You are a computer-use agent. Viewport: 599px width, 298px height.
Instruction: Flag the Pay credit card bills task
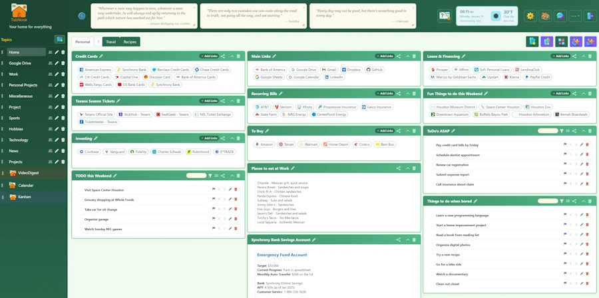(565, 145)
